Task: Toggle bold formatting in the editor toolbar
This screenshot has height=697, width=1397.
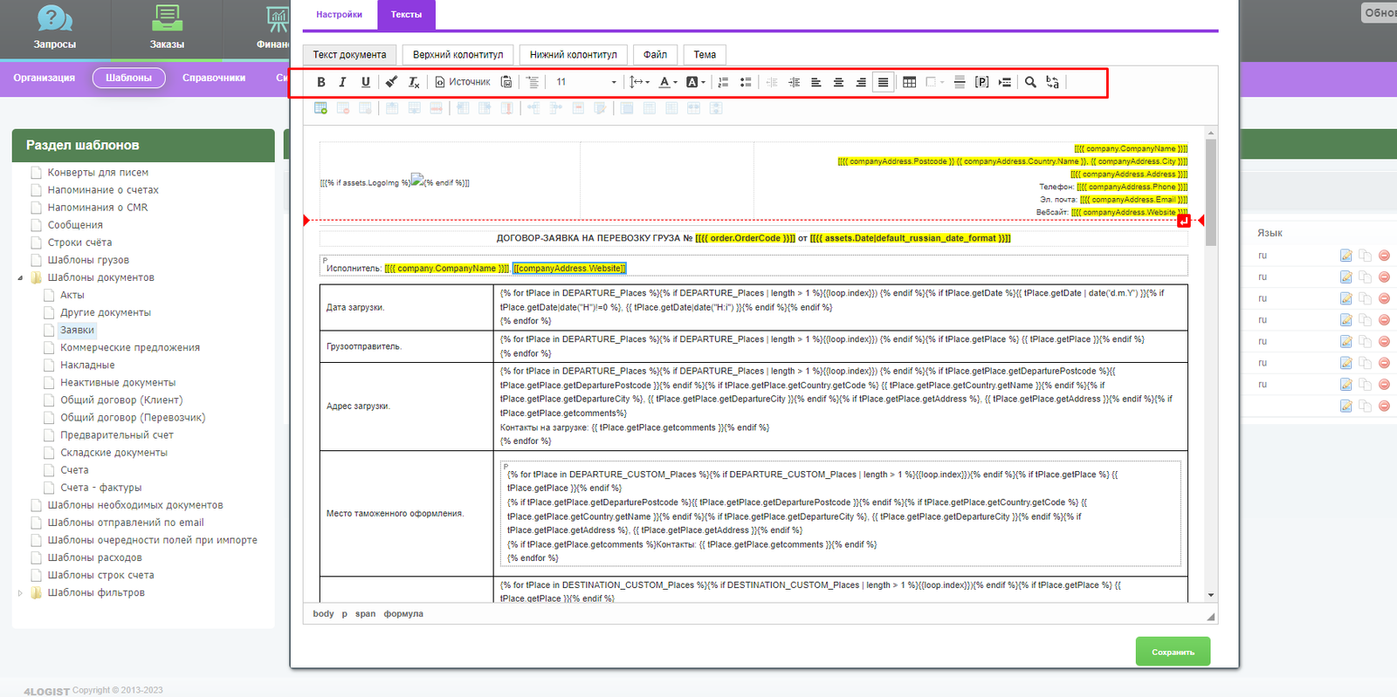Action: tap(321, 82)
